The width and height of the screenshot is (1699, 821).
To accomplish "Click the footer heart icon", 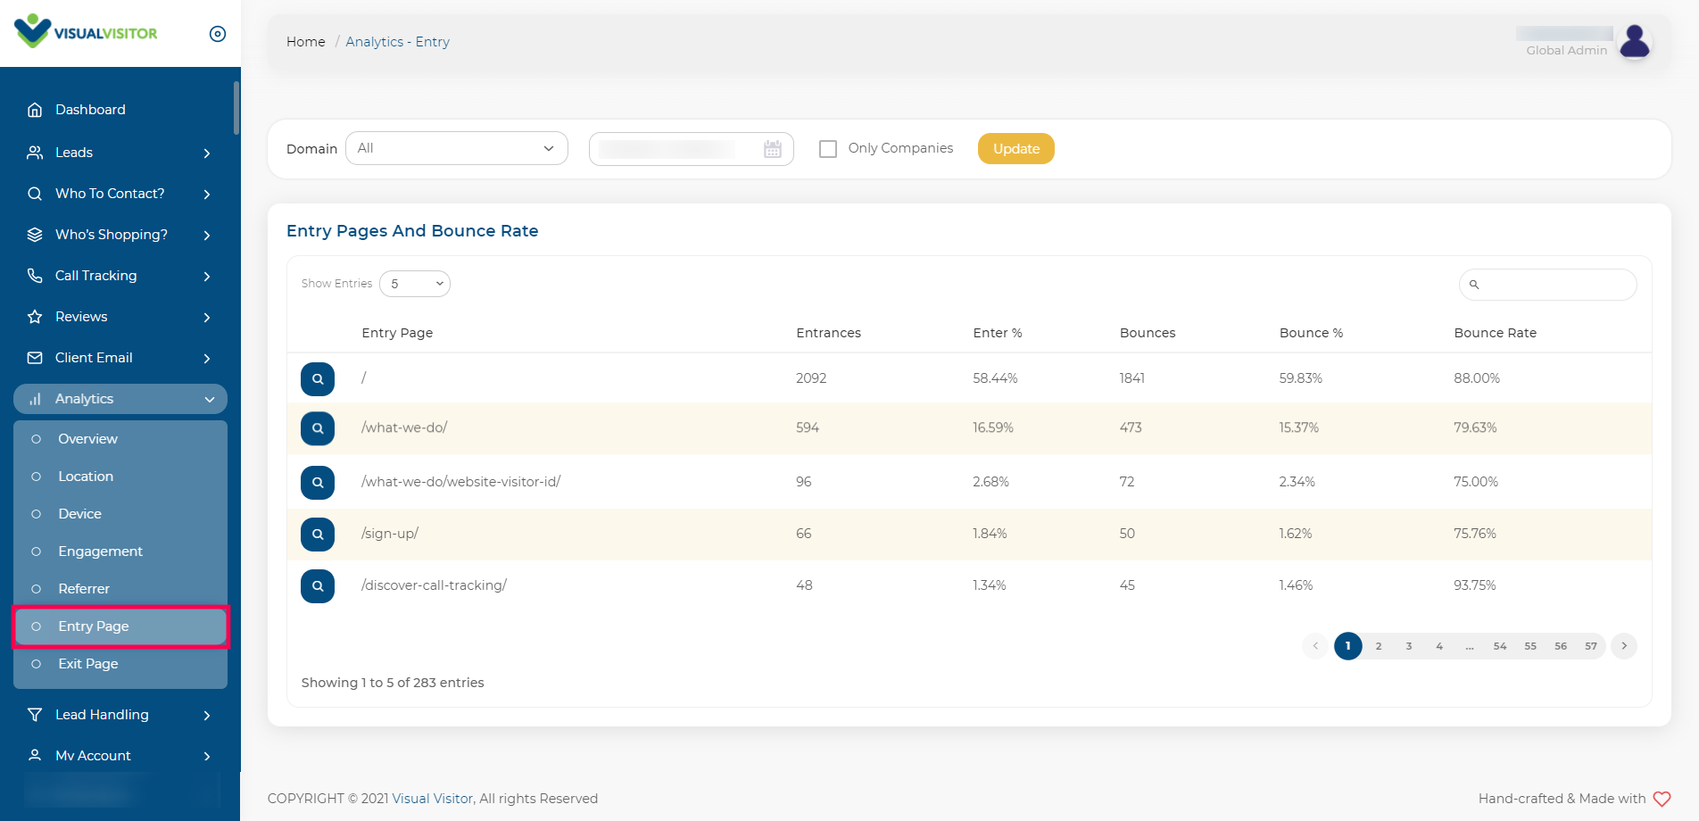I will pos(1662,799).
